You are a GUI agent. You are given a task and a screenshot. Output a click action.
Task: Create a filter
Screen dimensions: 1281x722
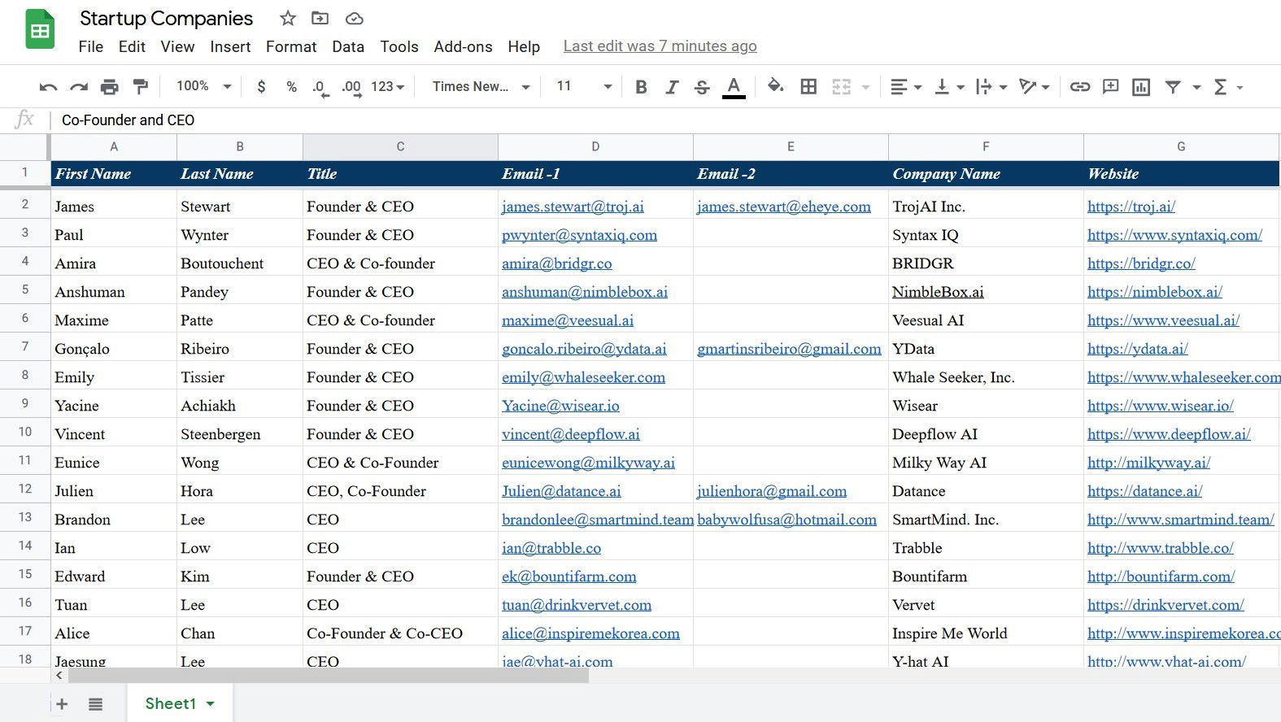[x=1173, y=87]
